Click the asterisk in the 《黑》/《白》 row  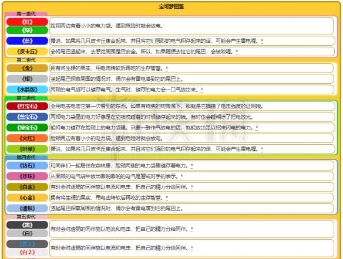[191, 229]
